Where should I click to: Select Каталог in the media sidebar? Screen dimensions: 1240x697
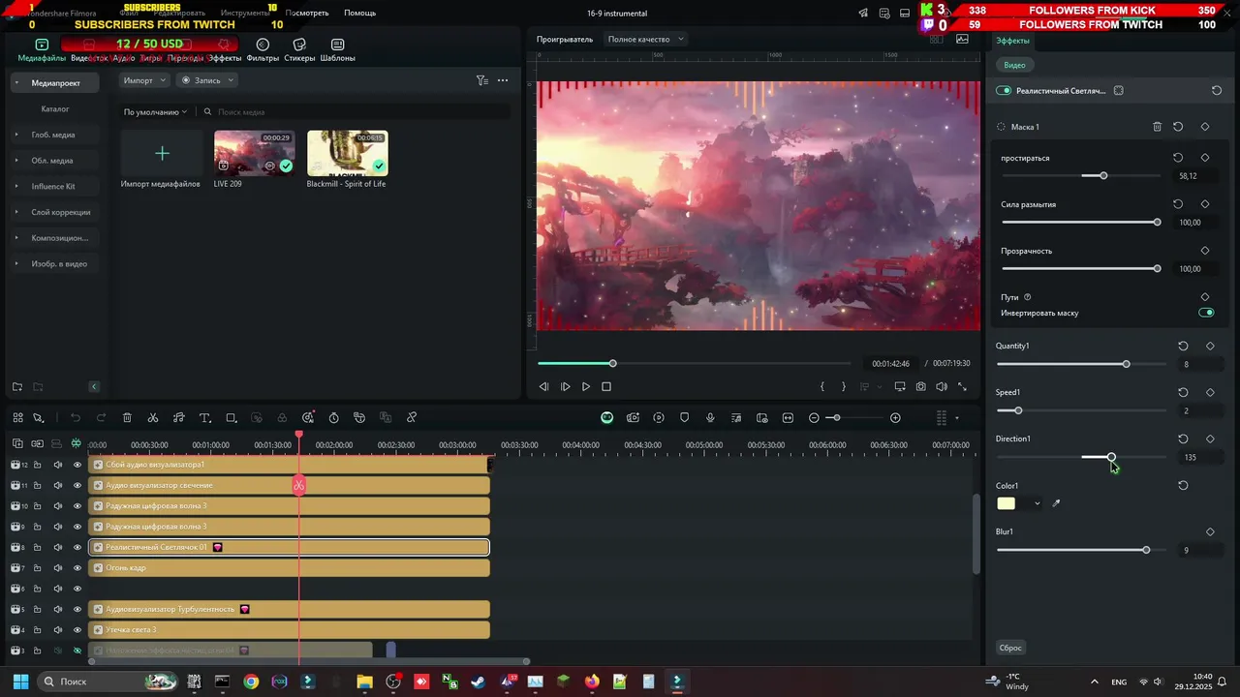55,109
